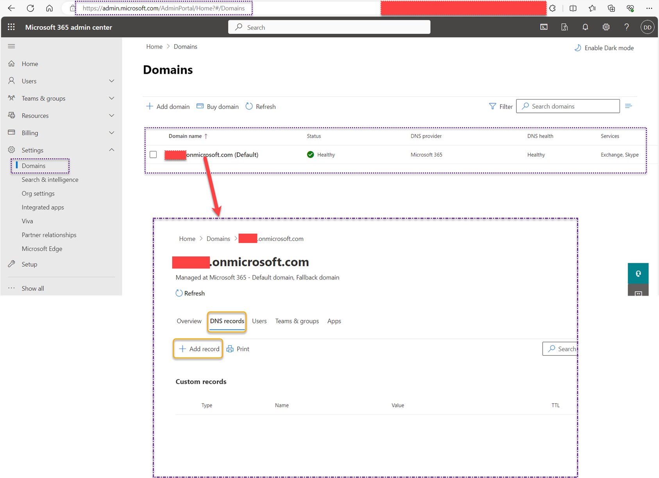Open the domain's Teams & groups tab
Viewport: 659px width, 478px height.
click(x=297, y=321)
